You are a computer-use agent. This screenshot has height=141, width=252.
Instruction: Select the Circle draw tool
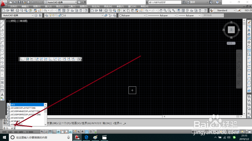(2, 46)
